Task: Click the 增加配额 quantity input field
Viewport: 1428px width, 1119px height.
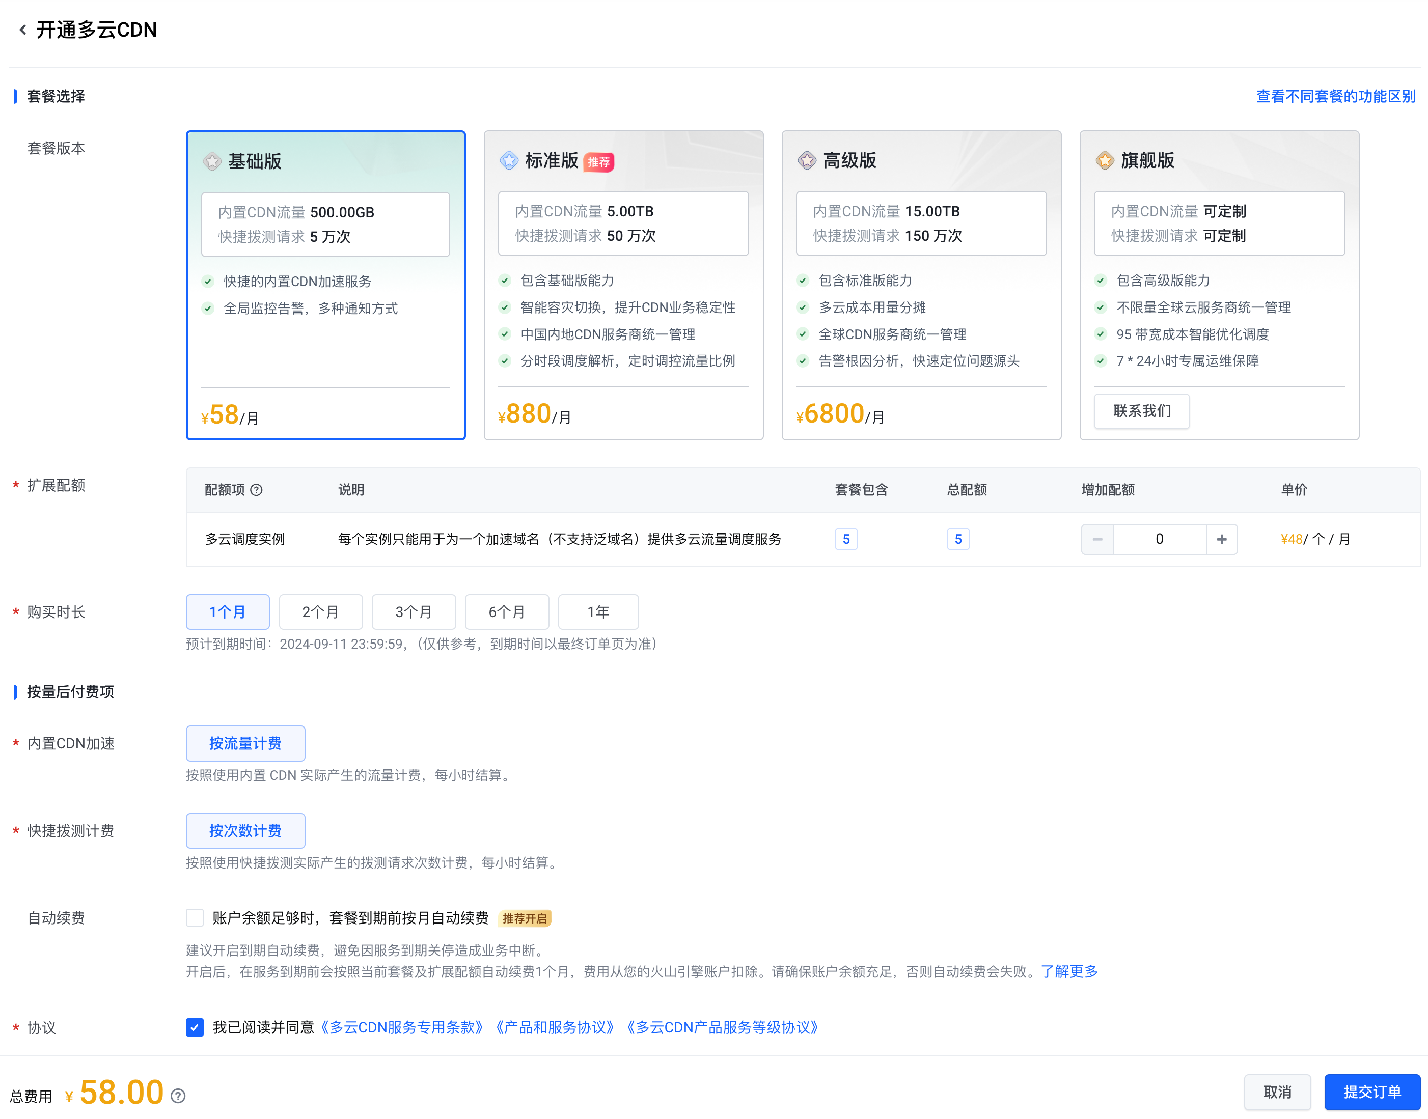Action: pyautogui.click(x=1159, y=539)
